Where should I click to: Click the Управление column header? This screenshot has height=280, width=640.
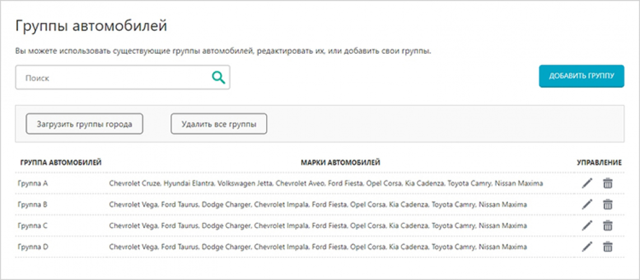[x=599, y=162]
